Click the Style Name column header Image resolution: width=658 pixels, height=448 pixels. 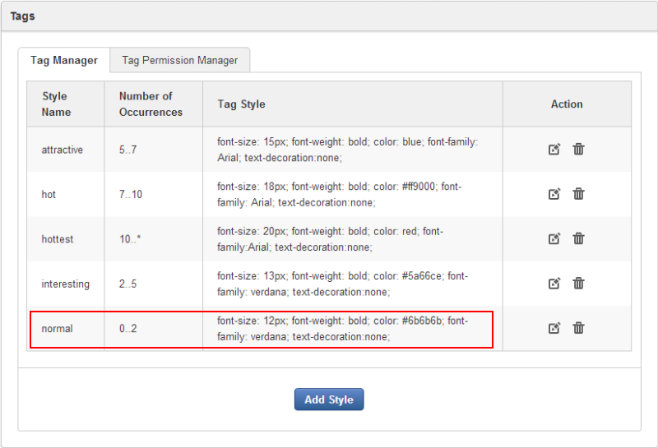(x=56, y=104)
